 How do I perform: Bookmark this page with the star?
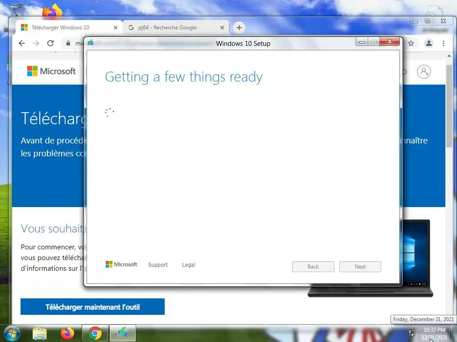coord(411,43)
